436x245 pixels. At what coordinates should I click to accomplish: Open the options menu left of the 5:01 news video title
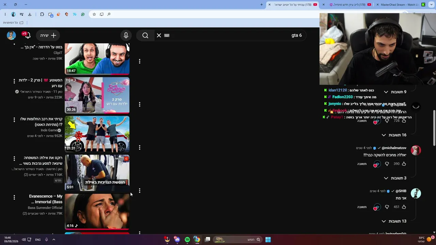pos(14,159)
